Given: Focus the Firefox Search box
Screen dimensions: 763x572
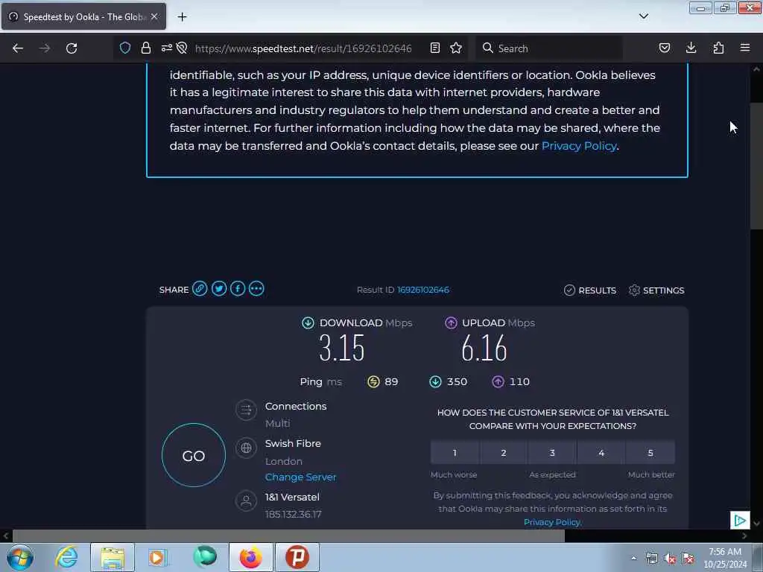Looking at the screenshot, I should tap(549, 48).
